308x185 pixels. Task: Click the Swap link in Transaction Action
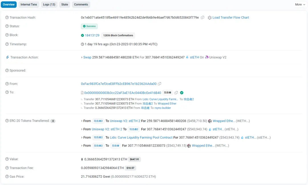(87, 57)
